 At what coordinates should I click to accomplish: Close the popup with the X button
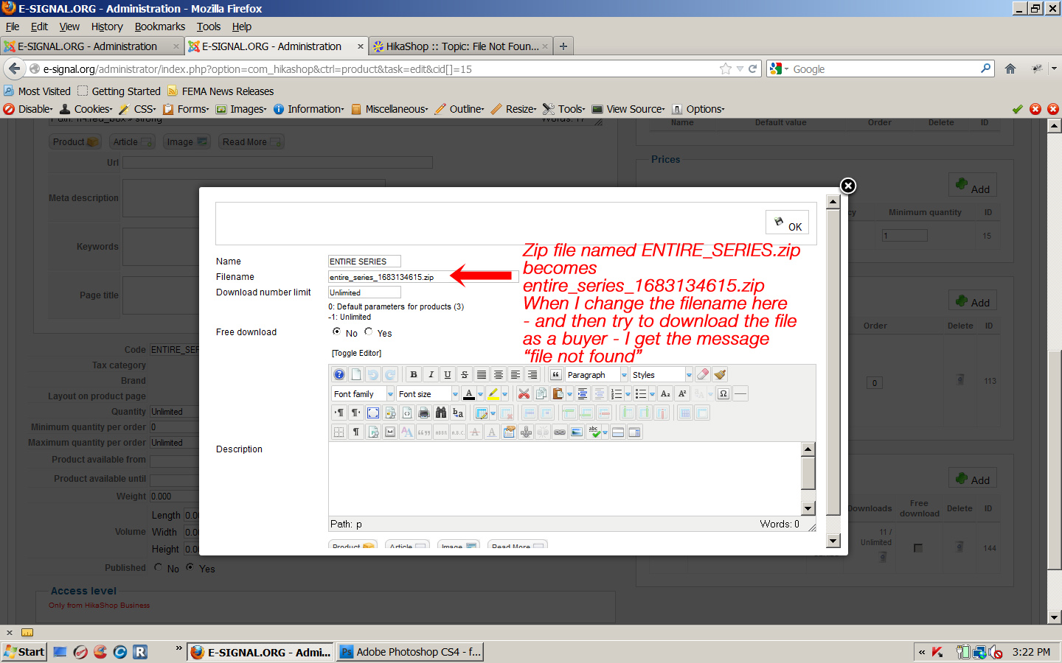coord(848,186)
